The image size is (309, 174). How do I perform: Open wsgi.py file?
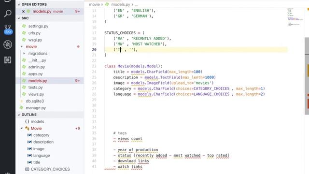click(35, 40)
